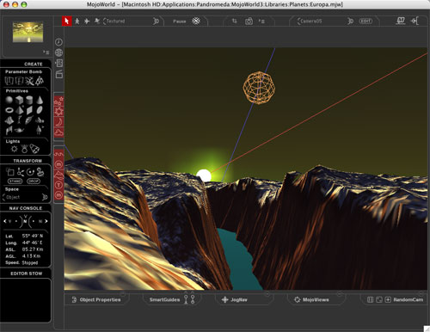Click the camera EDIT button
This screenshot has width=430, height=332.
[x=365, y=22]
